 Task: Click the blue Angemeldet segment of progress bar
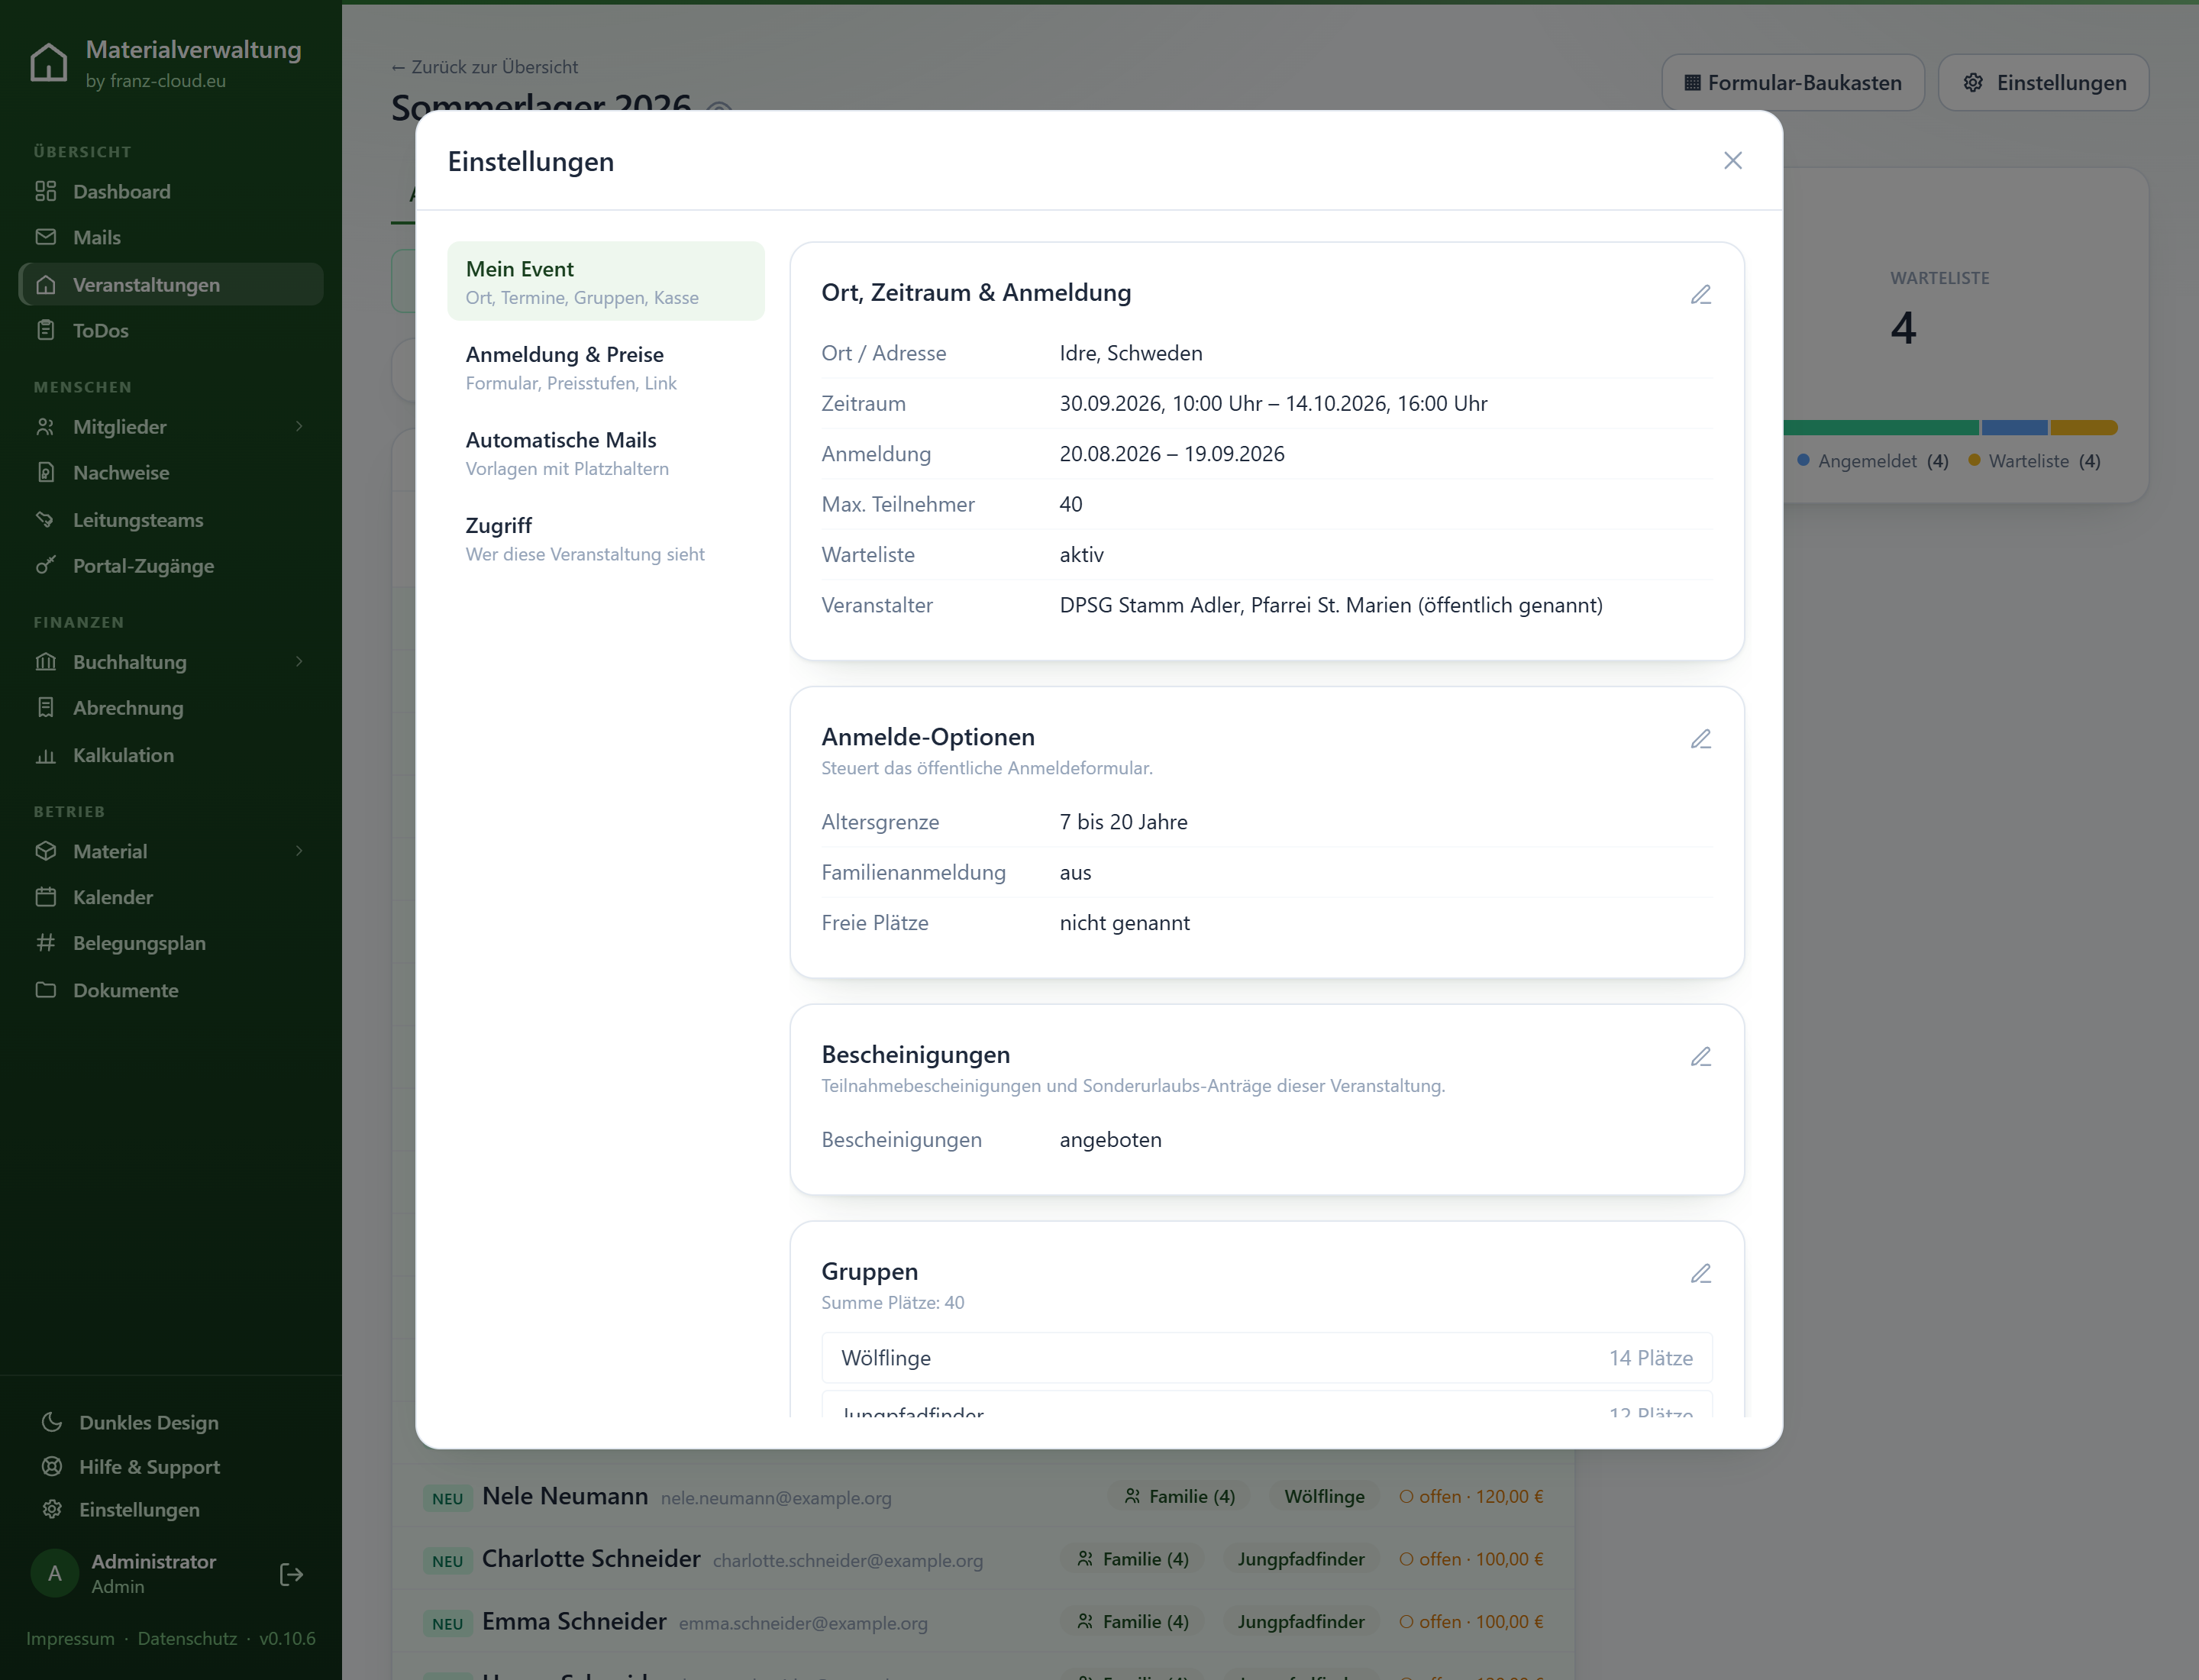[2014, 428]
